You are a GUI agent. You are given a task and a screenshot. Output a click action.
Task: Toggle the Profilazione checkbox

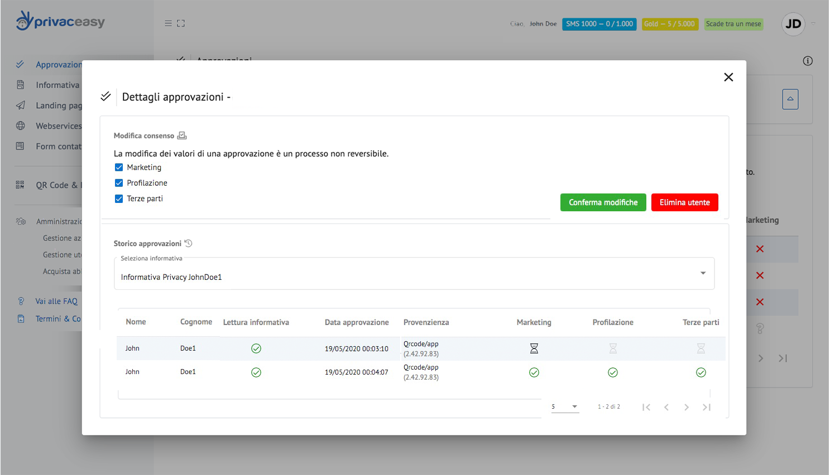[119, 183]
